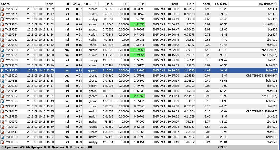Click comment bbs407[tp]
Image resolution: width=280 pixels, height=150 pixels.
(x=270, y=24)
